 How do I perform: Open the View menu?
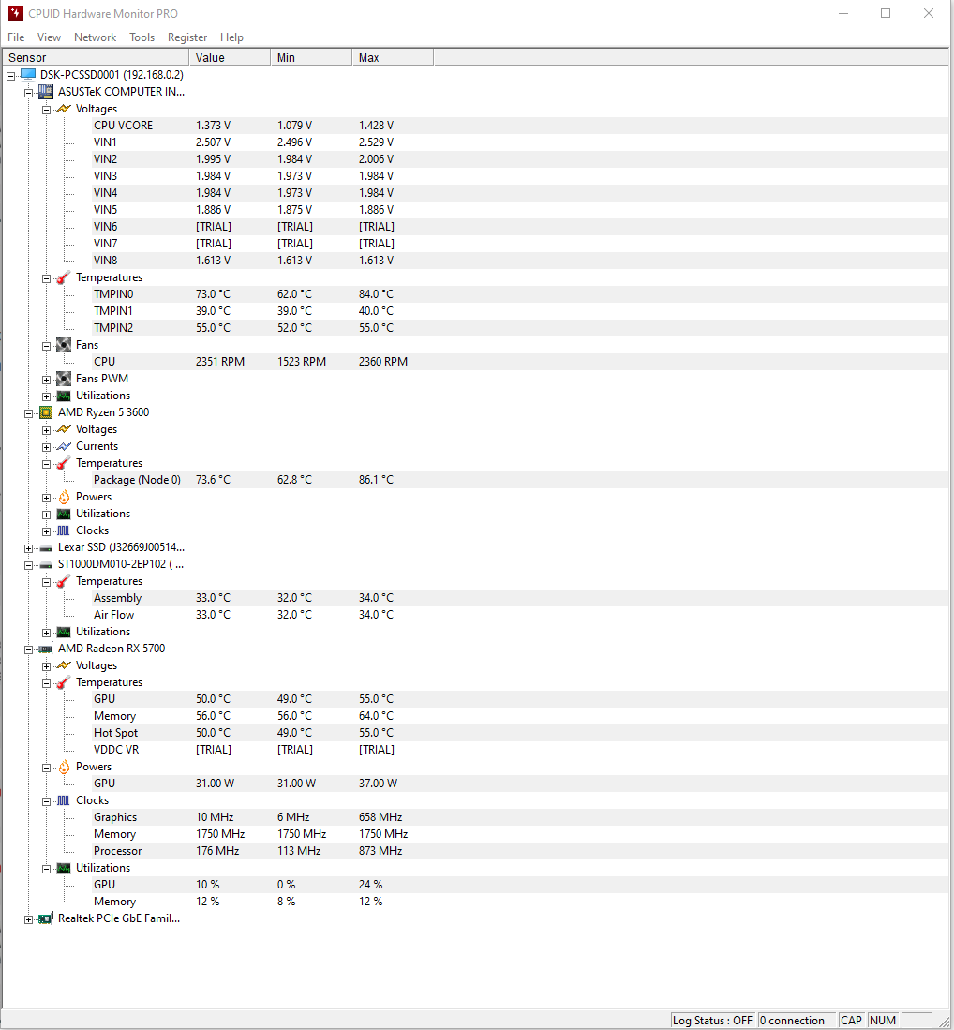click(49, 37)
